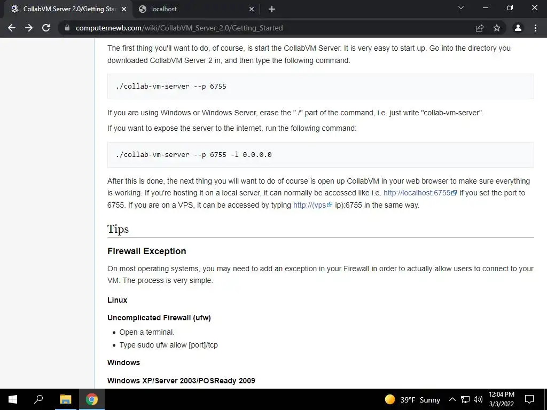Click 'Uncomplicated Firewall (ufw)' heading
Viewport: 547px width, 410px height.
[x=159, y=318]
